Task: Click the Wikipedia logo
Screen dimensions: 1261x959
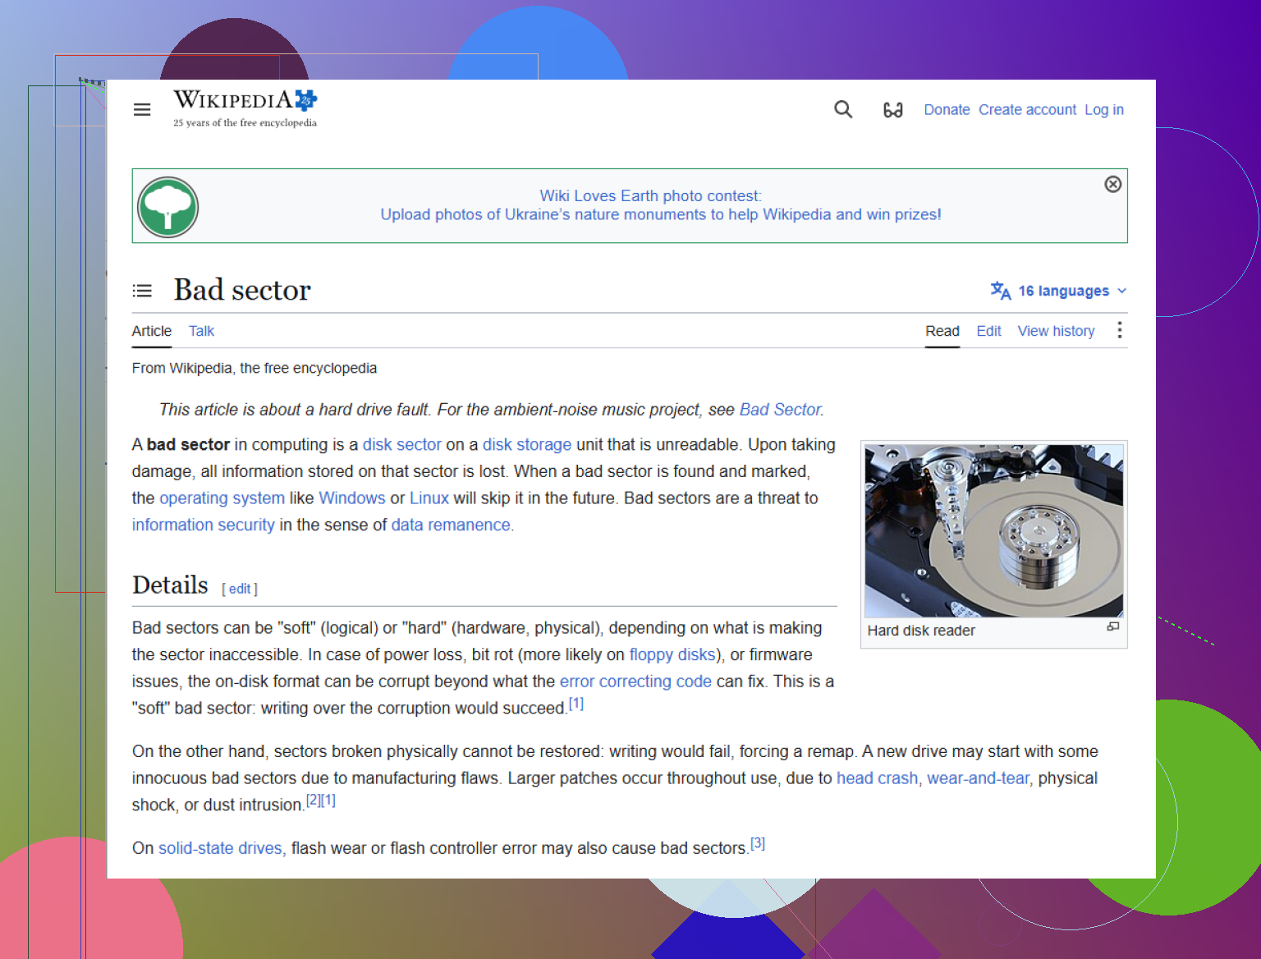Action: 245,108
